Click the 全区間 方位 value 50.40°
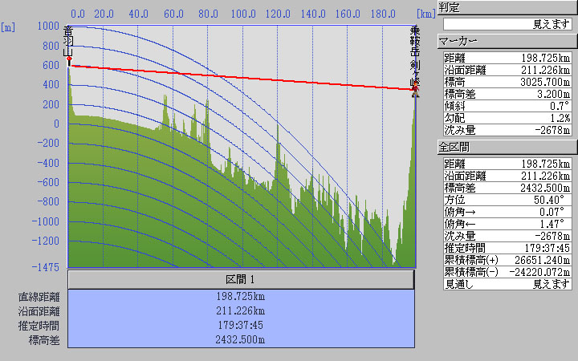Viewport: 578px width, 361px height. [x=535, y=200]
